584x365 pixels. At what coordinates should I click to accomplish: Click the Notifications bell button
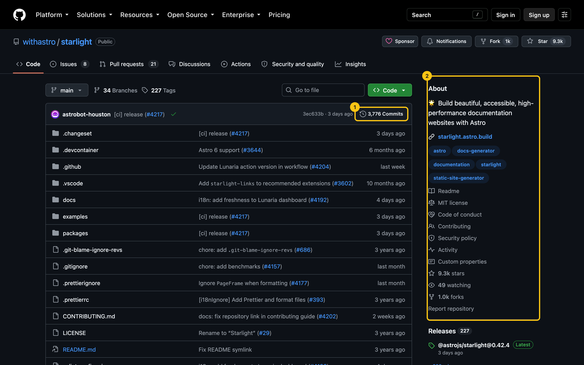tap(447, 41)
